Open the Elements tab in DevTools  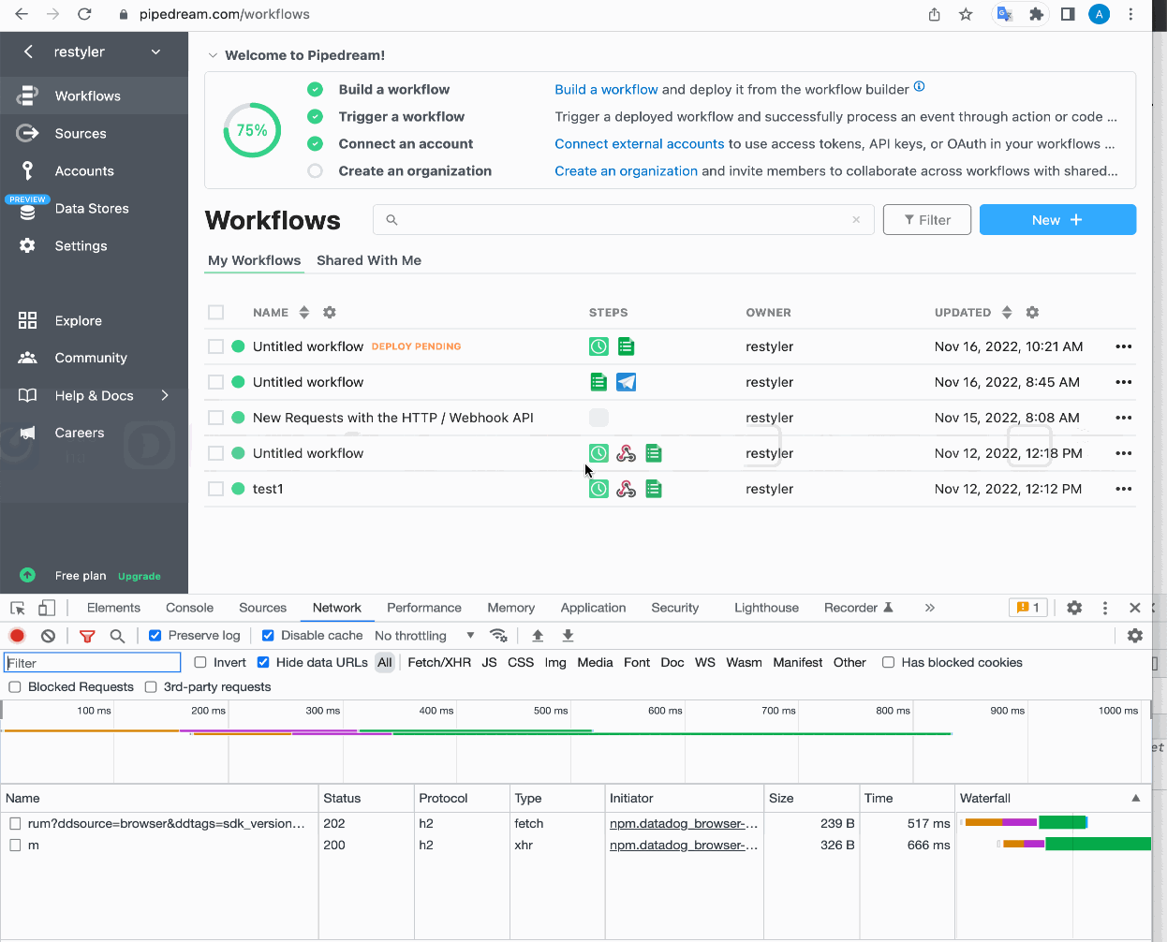(113, 608)
